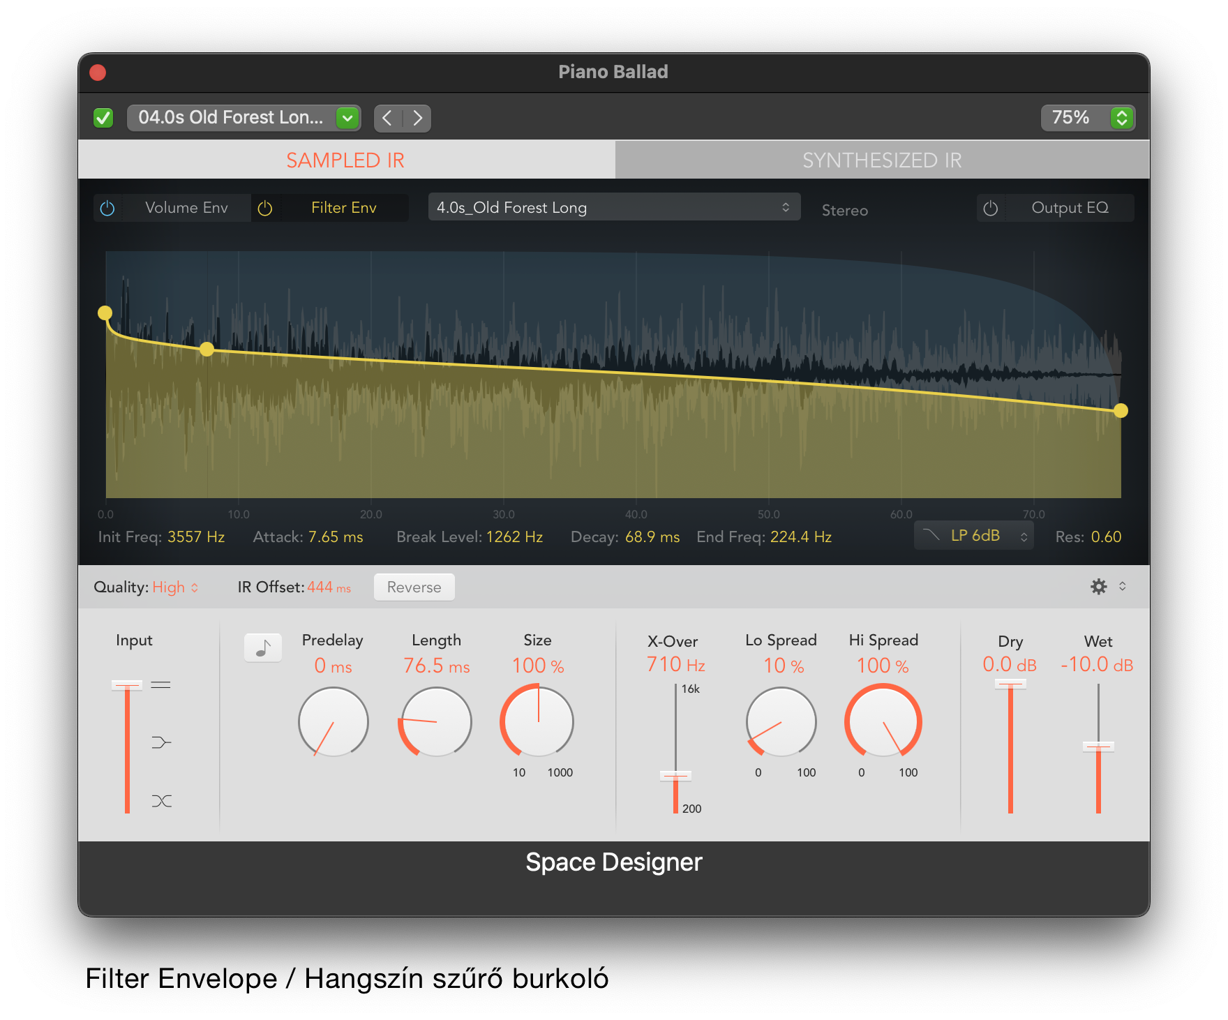Toggle the Output EQ power icon
Screen dimensions: 1228x1020
pyautogui.click(x=991, y=208)
